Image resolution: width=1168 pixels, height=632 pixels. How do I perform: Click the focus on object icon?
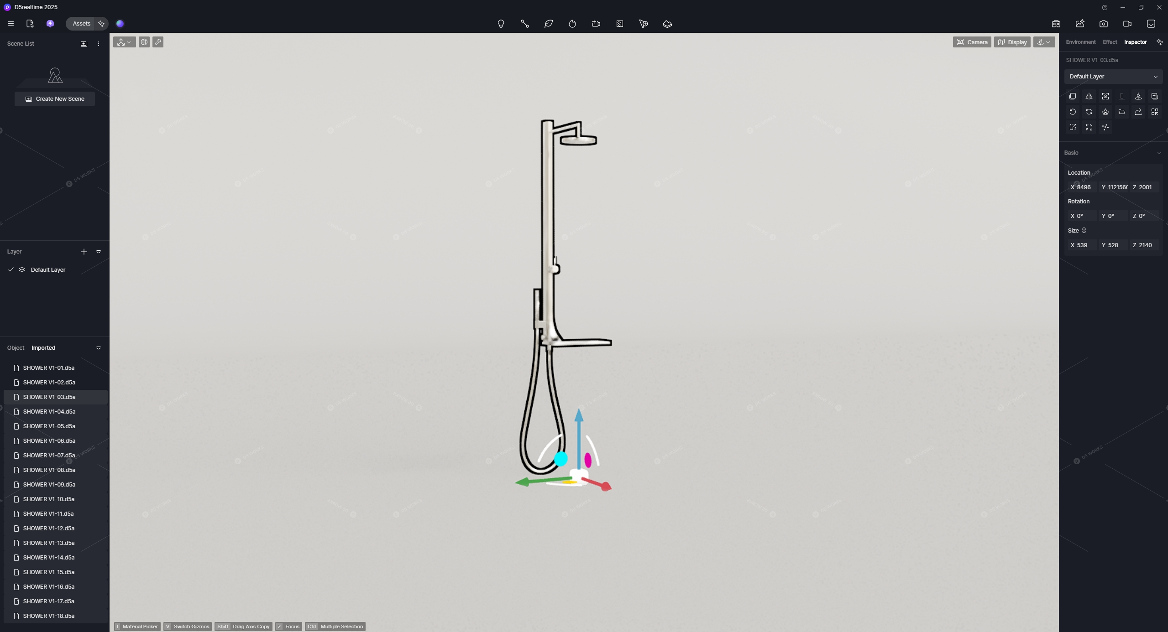(1105, 96)
